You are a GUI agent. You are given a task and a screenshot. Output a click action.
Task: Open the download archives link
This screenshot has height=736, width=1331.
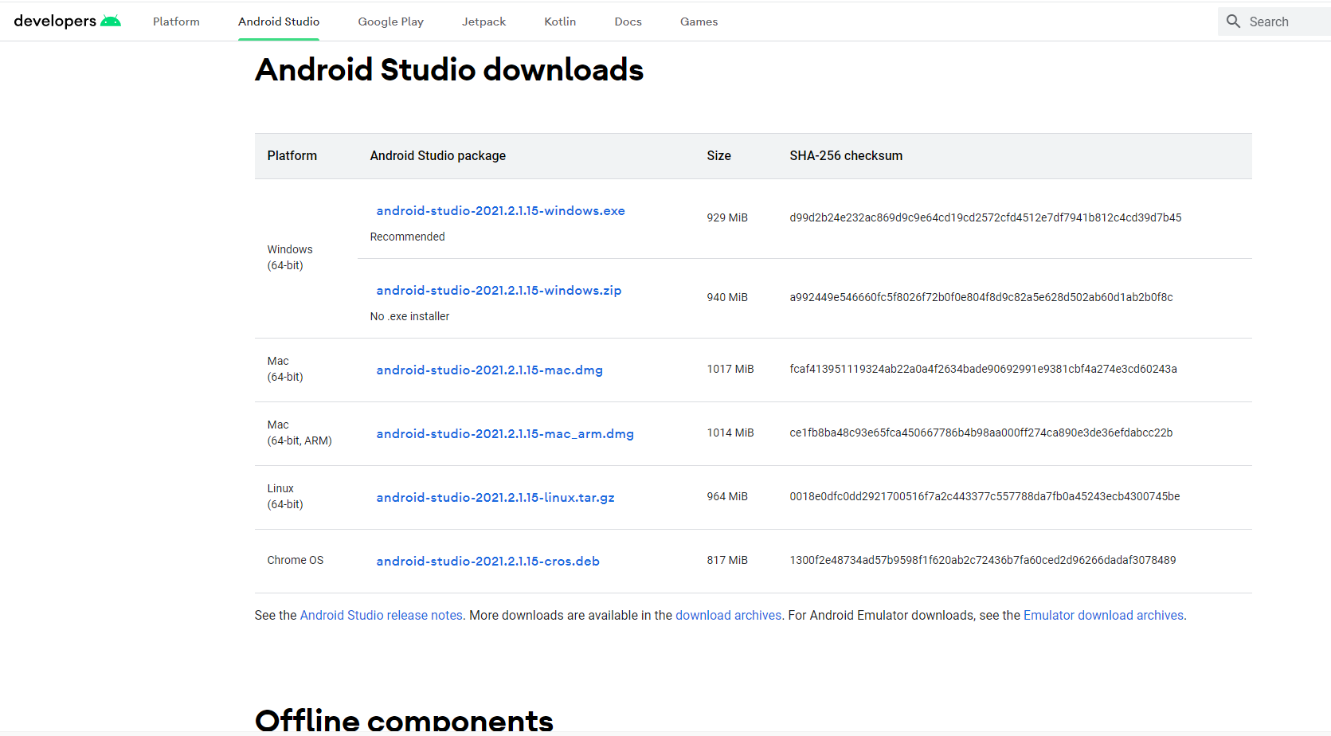(x=728, y=616)
